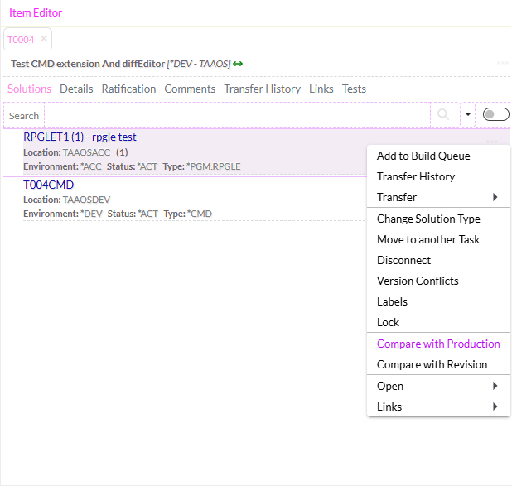Expand the Open submenu
The width and height of the screenshot is (512, 486).
pyautogui.click(x=438, y=386)
